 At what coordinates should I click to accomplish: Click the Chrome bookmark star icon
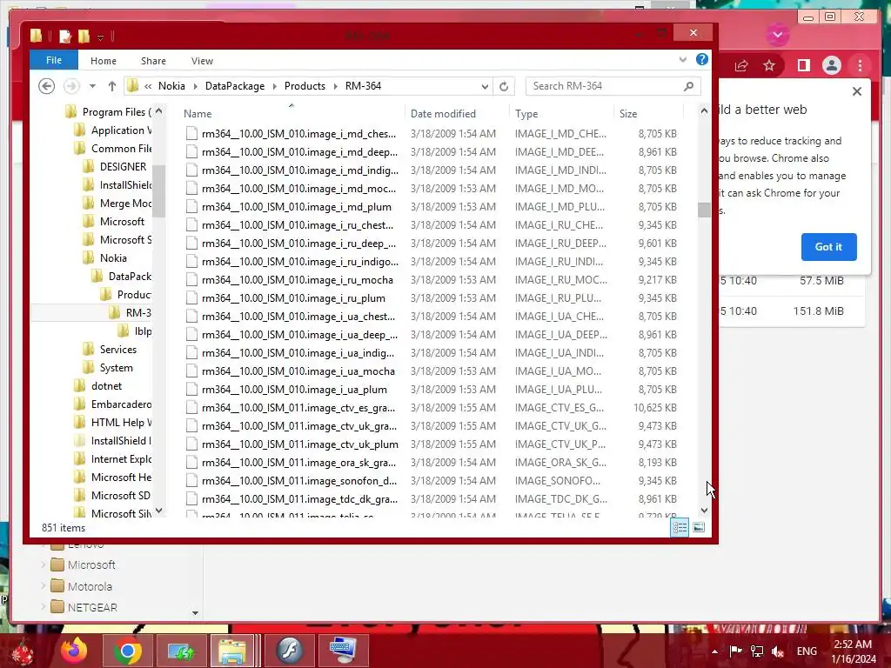point(769,65)
